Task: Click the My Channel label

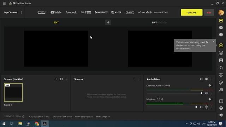Action: [x=11, y=12]
